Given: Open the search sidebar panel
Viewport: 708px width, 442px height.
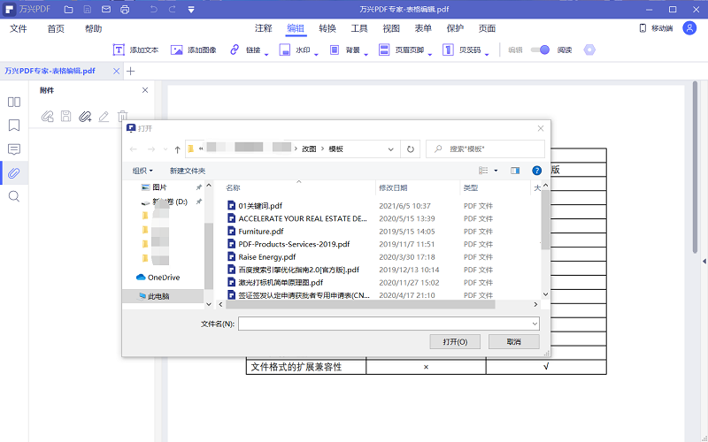Looking at the screenshot, I should [14, 196].
